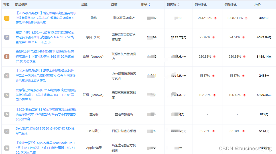Open the 3060独显 鑫港峰 laptop link
The image size is (276, 154).
click(46, 114)
